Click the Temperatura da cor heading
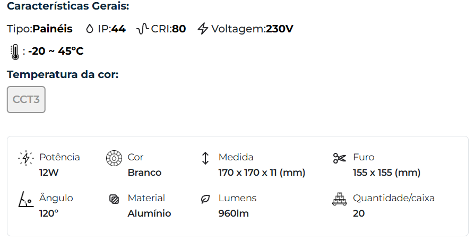Viewport: 475px width, 240px height. [63, 74]
